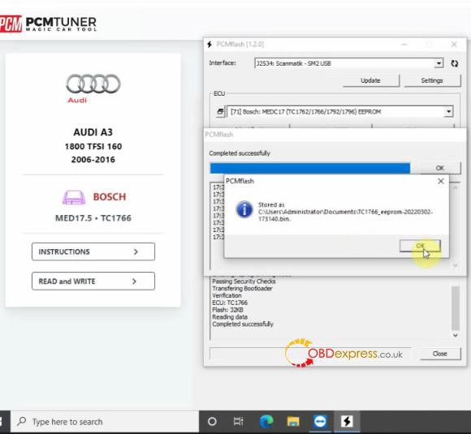The height and width of the screenshot is (434, 471).
Task: Click the Close button in PCMflash
Action: pos(440,354)
